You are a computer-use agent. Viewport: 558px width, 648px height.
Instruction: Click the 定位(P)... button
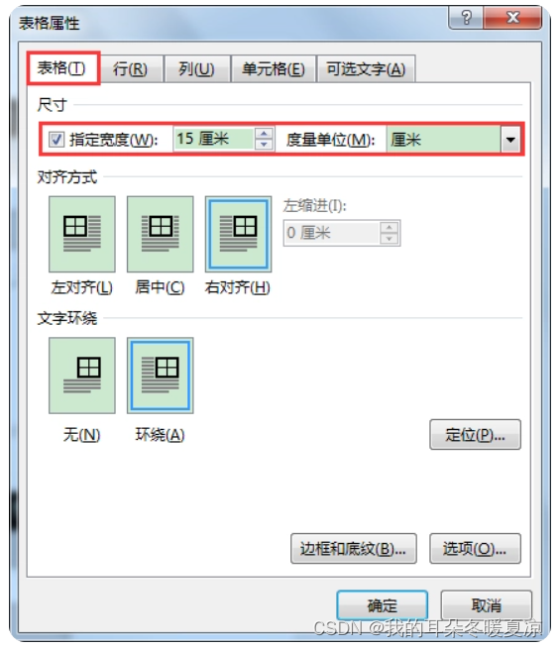click(476, 435)
